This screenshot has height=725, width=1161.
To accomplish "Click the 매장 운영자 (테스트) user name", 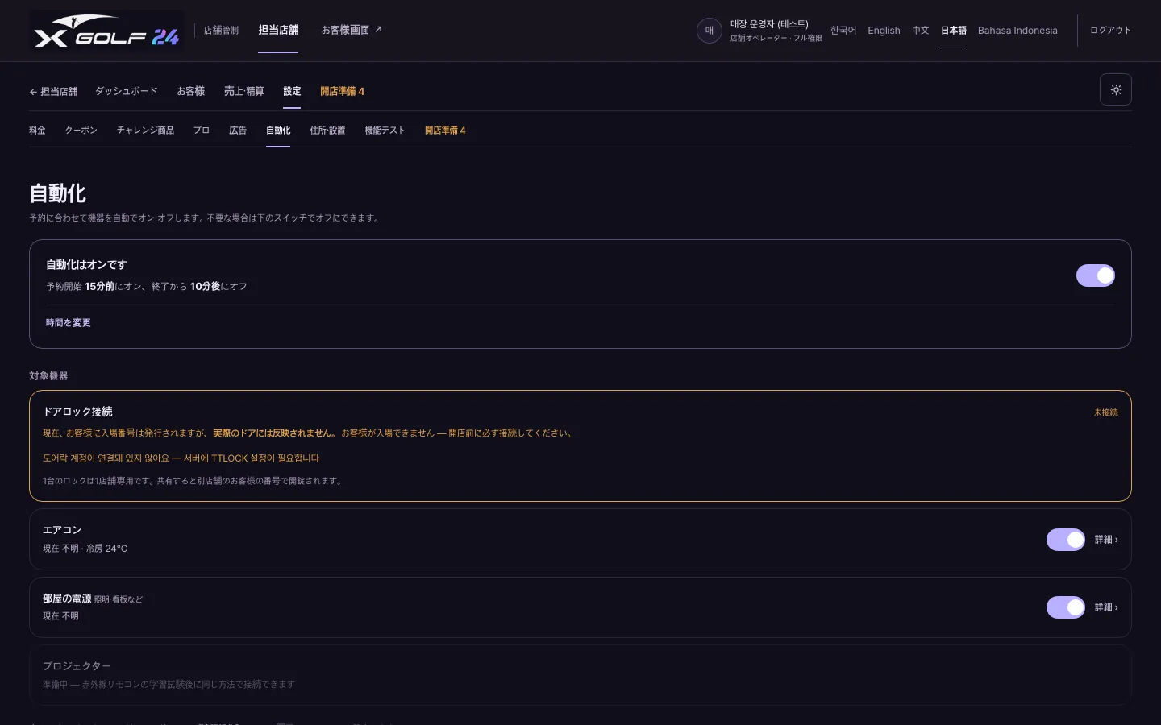I will pyautogui.click(x=769, y=24).
